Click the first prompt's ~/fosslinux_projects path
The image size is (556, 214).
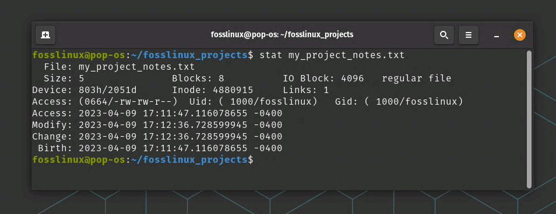pyautogui.click(x=189, y=55)
